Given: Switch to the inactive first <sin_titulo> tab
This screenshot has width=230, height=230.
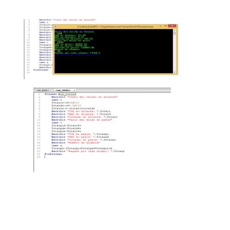Looking at the screenshot, I should (43, 90).
